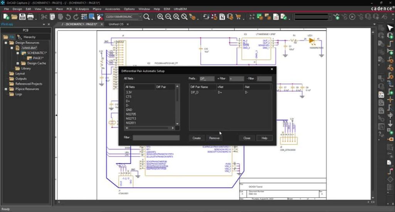Open CIS explorer icon
395x212 pixels.
(381, 95)
